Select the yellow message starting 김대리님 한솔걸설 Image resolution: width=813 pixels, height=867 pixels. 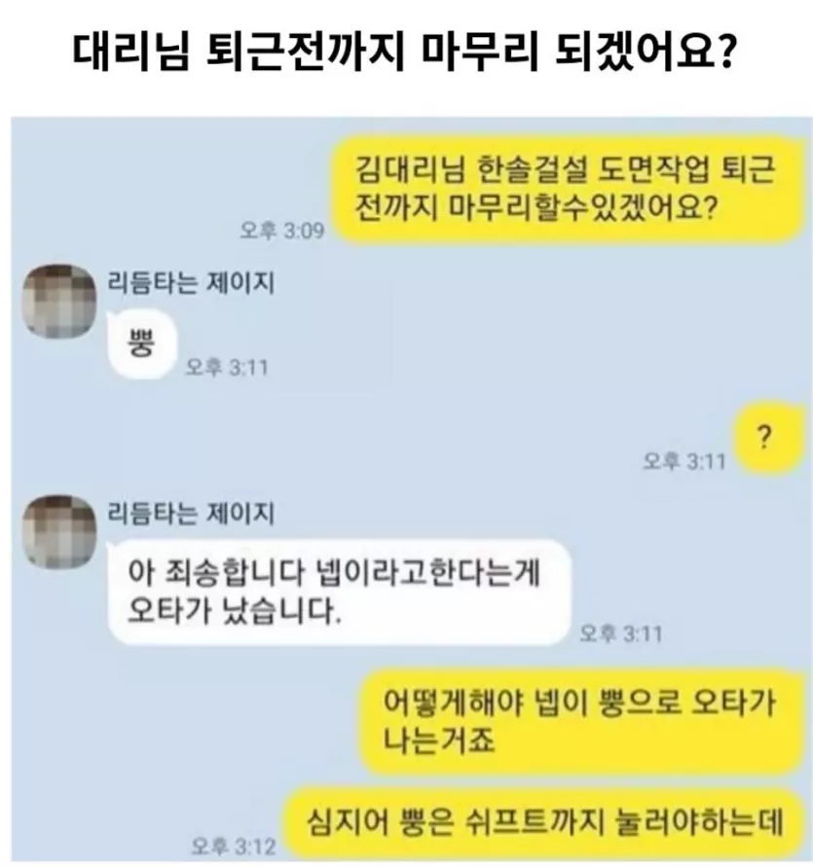coord(570,190)
